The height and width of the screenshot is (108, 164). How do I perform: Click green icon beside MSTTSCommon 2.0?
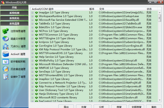36,35
